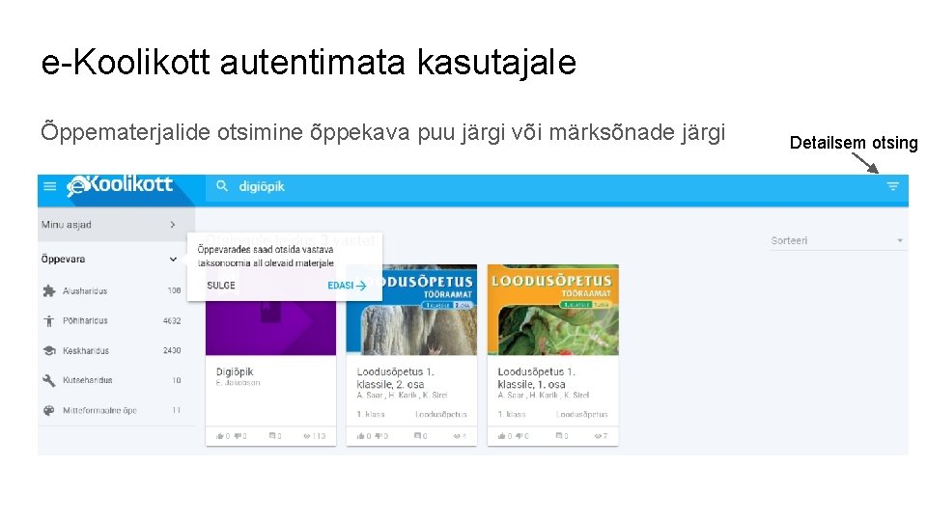This screenshot has height=521, width=927.
Task: Click the Alusharidus count 108
Action: point(174,290)
